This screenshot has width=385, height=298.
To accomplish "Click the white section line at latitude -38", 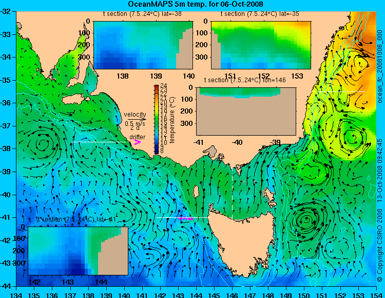I will coord(99,142).
